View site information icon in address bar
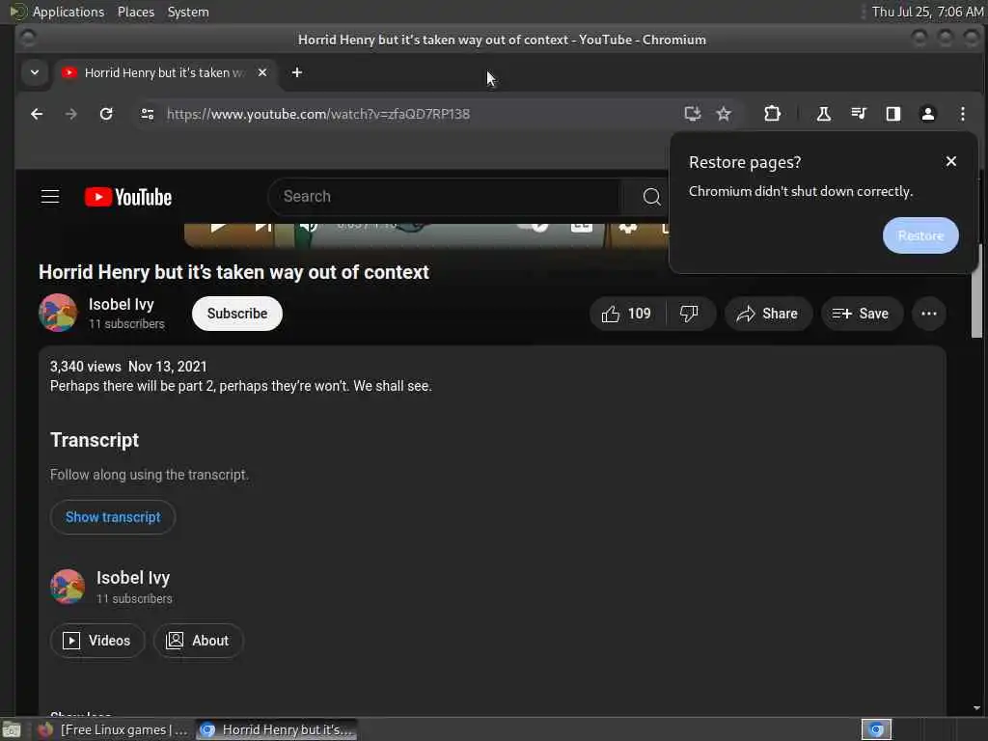This screenshot has height=741, width=988. pos(148,114)
